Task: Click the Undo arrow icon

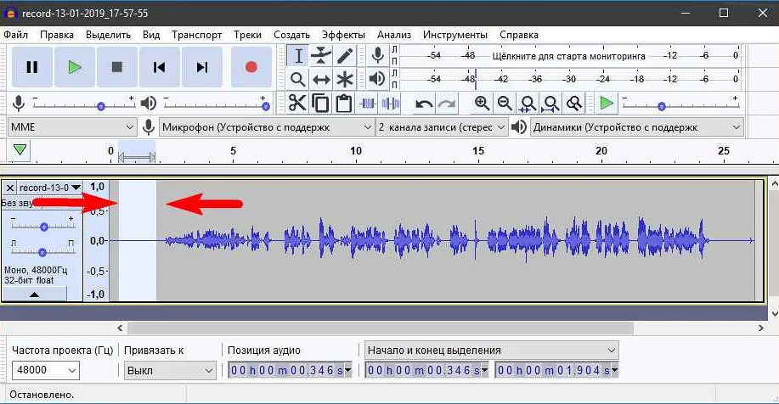Action: point(423,104)
